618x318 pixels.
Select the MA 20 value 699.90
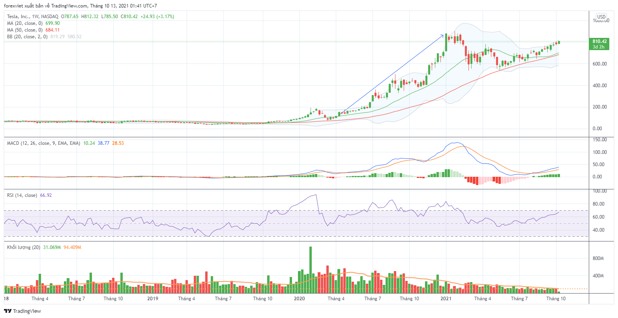(52, 23)
